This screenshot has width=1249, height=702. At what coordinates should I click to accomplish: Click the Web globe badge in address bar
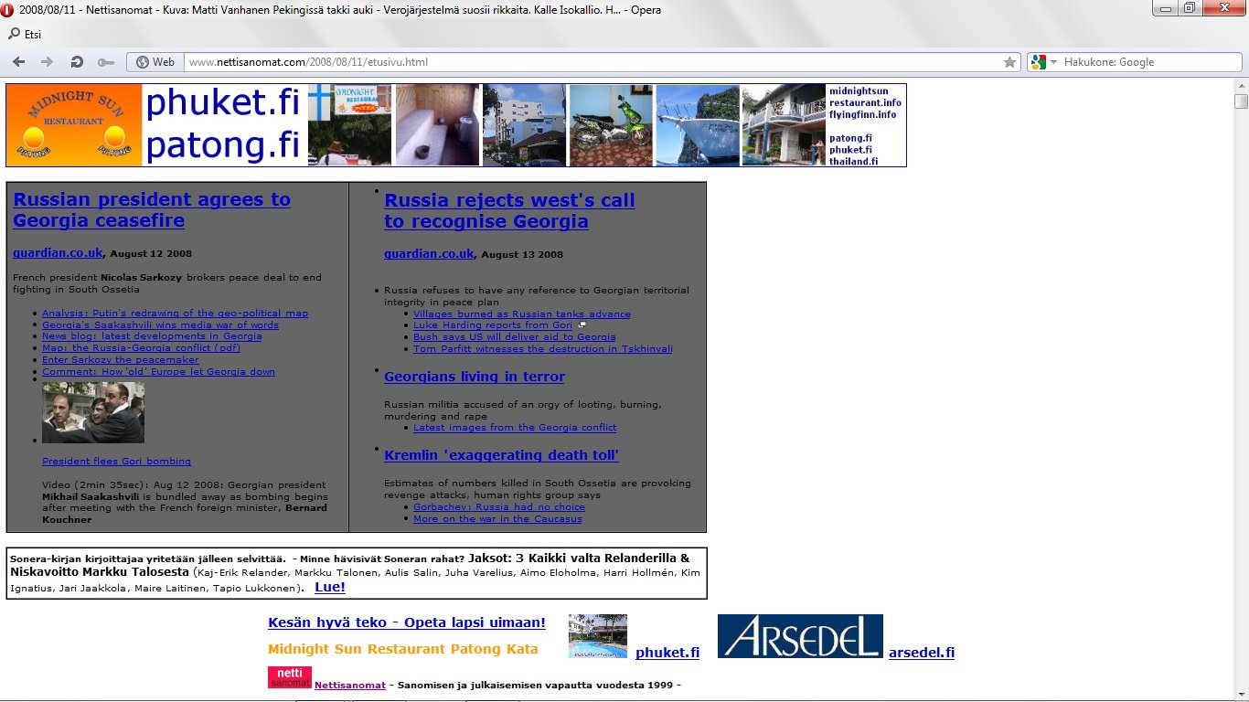tap(155, 62)
